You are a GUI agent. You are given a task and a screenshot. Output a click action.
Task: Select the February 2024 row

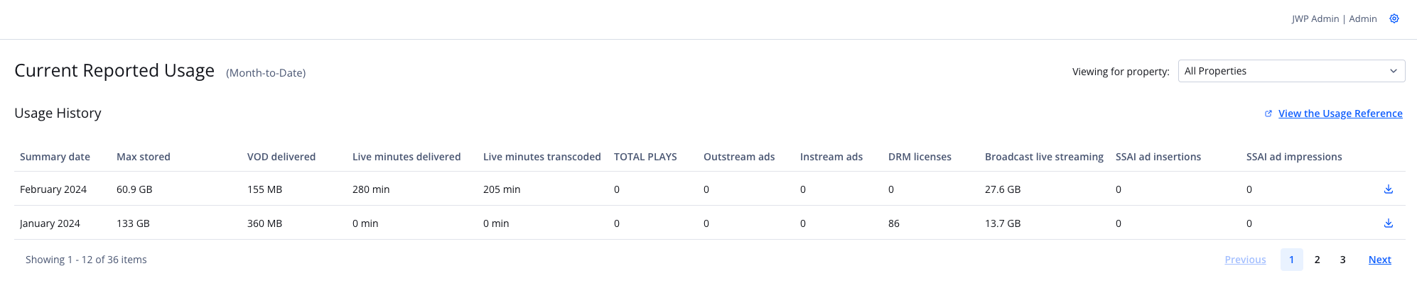(53, 189)
